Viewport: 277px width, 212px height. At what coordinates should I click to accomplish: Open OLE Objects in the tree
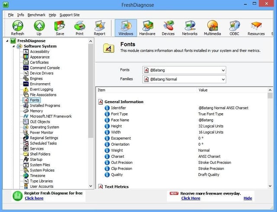pos(40,122)
